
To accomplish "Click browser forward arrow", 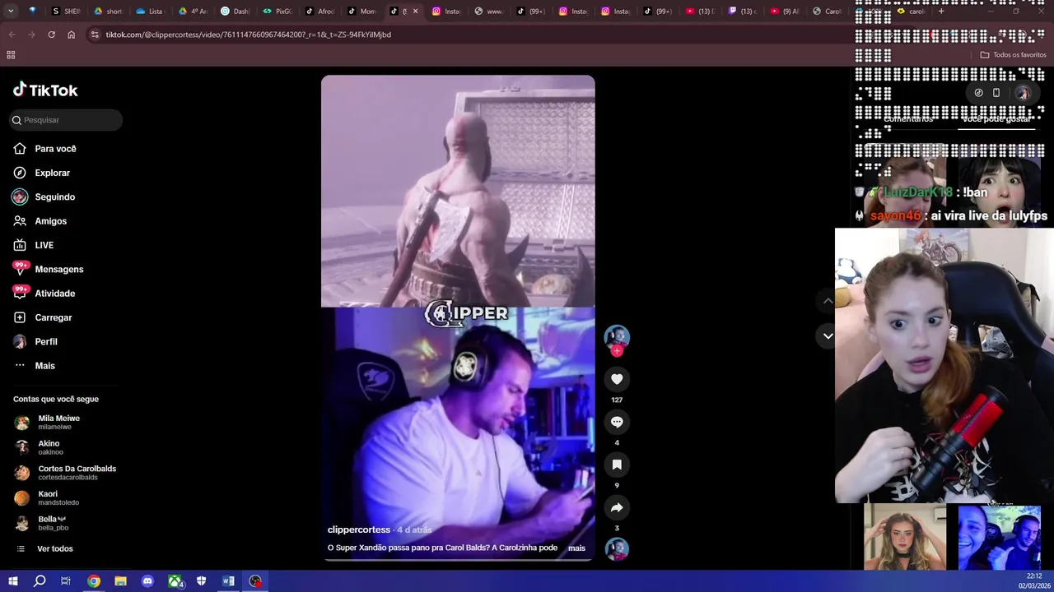I will (x=31, y=35).
